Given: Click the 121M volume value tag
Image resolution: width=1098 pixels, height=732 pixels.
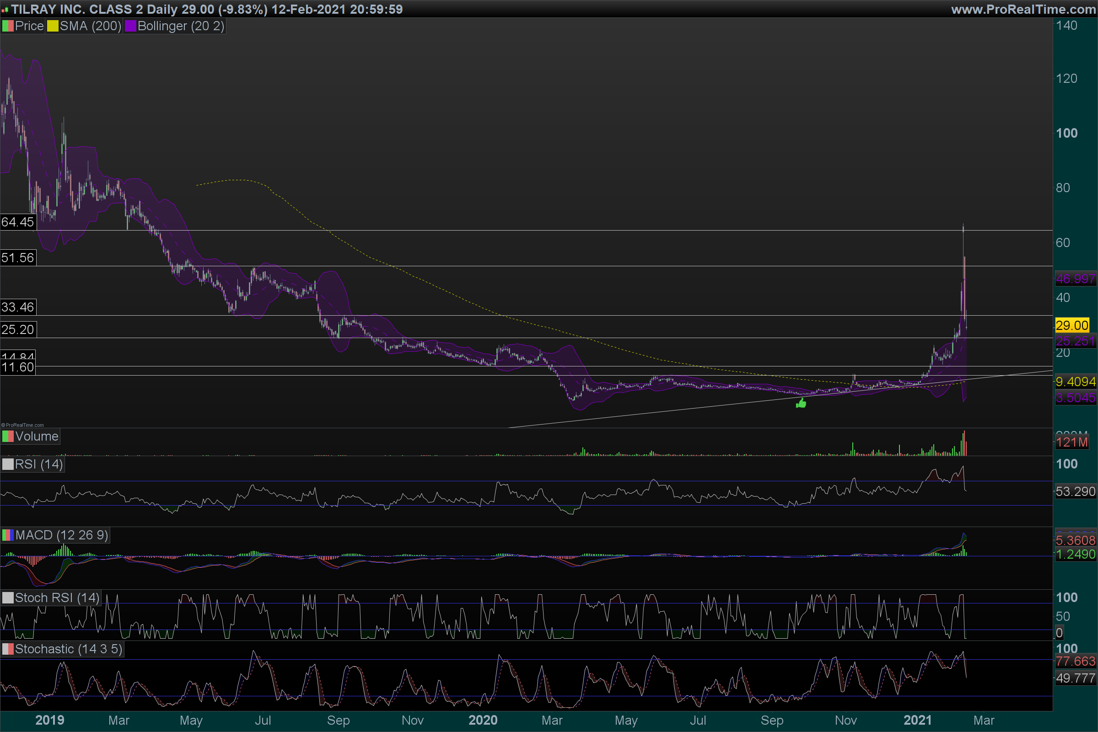Looking at the screenshot, I should coord(1072,442).
